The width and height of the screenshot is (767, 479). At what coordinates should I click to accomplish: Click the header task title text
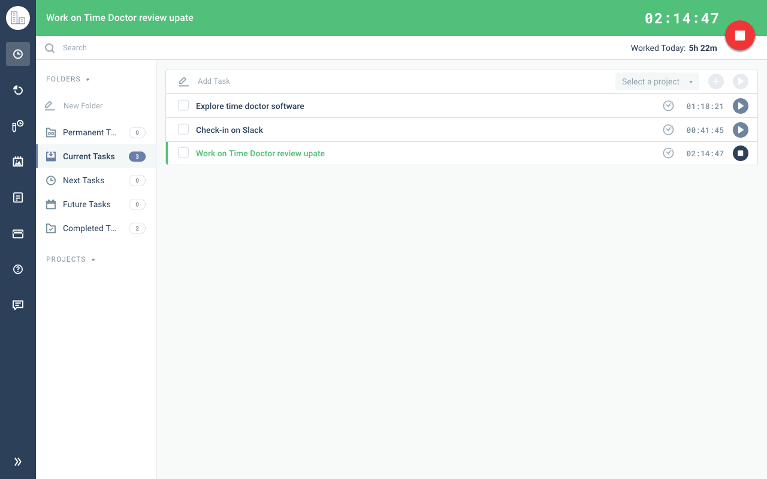pyautogui.click(x=120, y=18)
